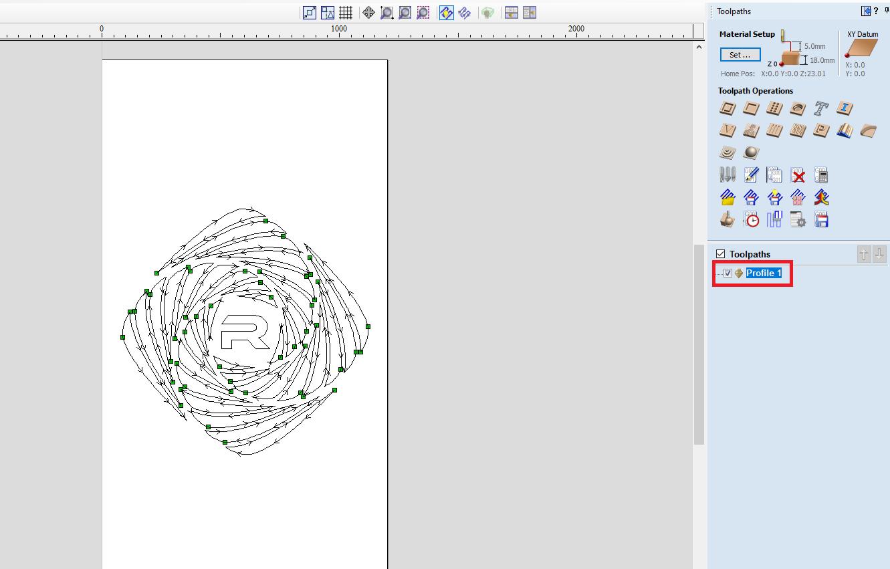
Task: Select the blue letter I inlay toolpath icon
Action: tap(845, 108)
